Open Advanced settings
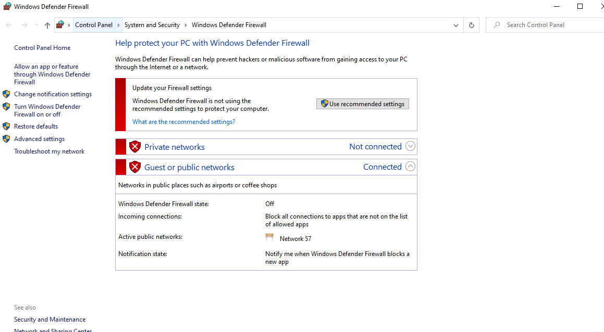Viewport: 604px width, 332px height. click(x=39, y=139)
